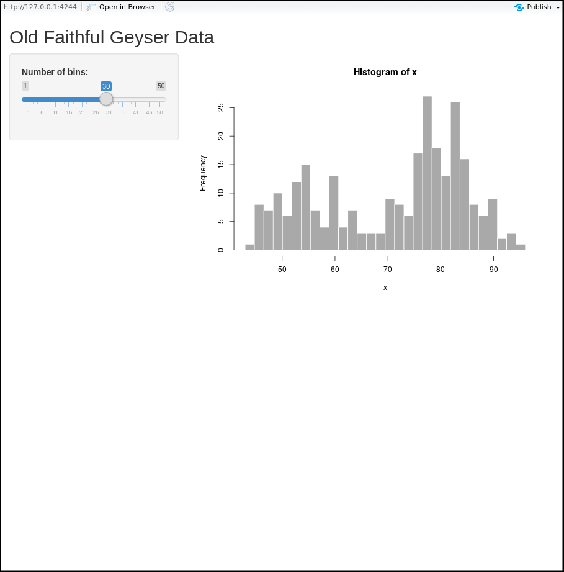Expand the Publish dropdown arrow
The image size is (564, 572).
click(558, 7)
